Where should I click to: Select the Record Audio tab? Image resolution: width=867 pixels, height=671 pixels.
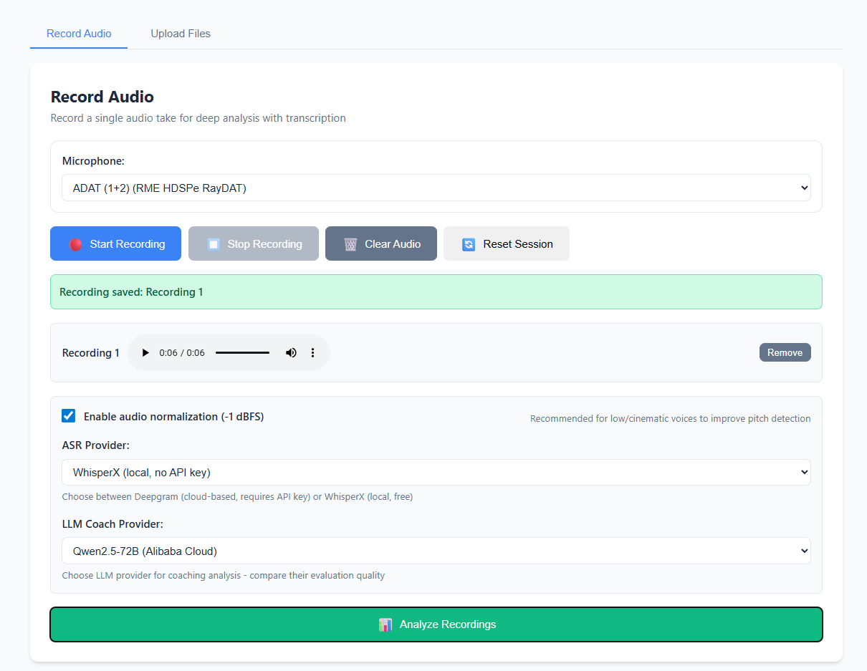(78, 33)
